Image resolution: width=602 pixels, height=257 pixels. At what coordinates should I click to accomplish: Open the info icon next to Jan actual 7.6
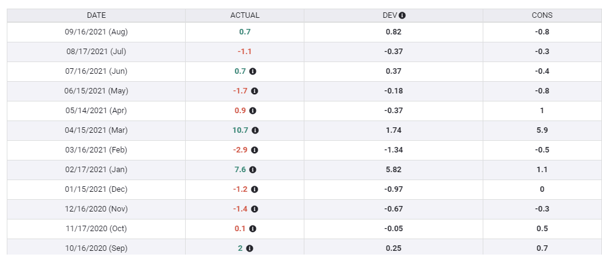pos(253,170)
